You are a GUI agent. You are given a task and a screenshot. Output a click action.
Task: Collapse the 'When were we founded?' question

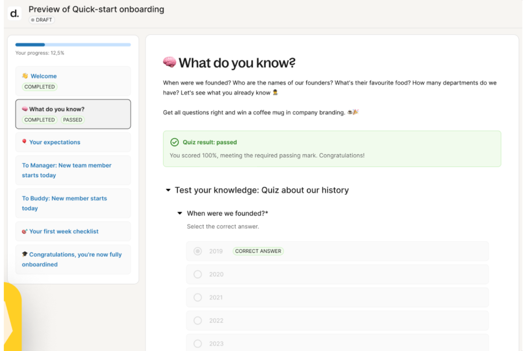[179, 213]
